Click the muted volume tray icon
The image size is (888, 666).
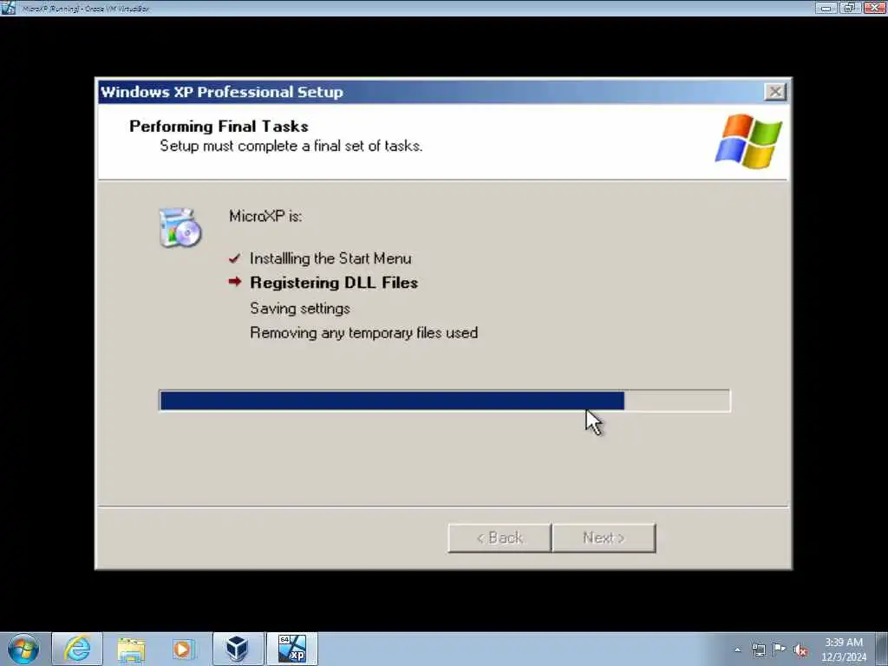tap(800, 650)
